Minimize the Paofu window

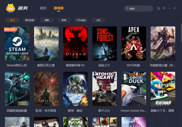(170, 8)
